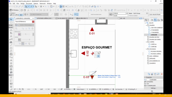Open View Map icon in Navigator
The height and width of the screenshot is (97, 172).
coord(155,20)
